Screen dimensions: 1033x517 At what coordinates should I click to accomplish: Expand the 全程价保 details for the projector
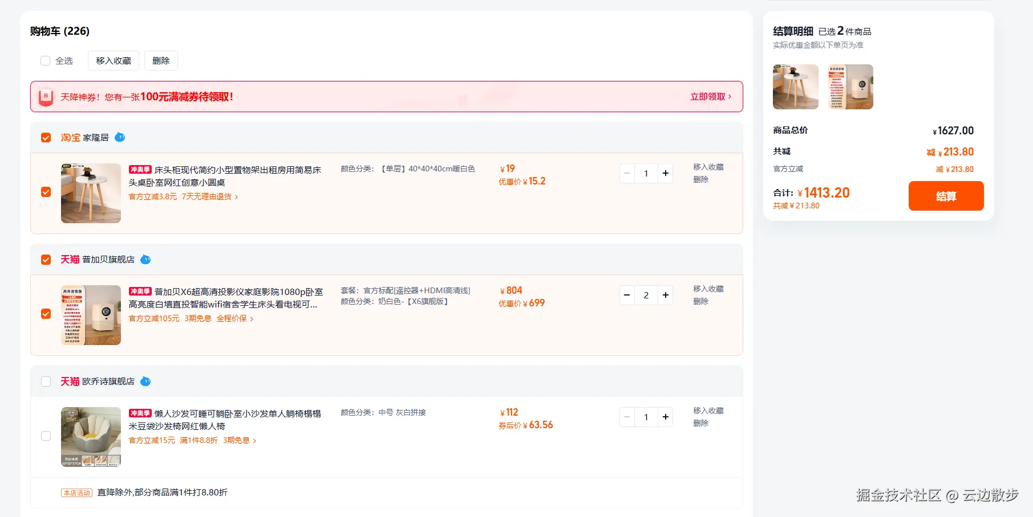point(230,318)
